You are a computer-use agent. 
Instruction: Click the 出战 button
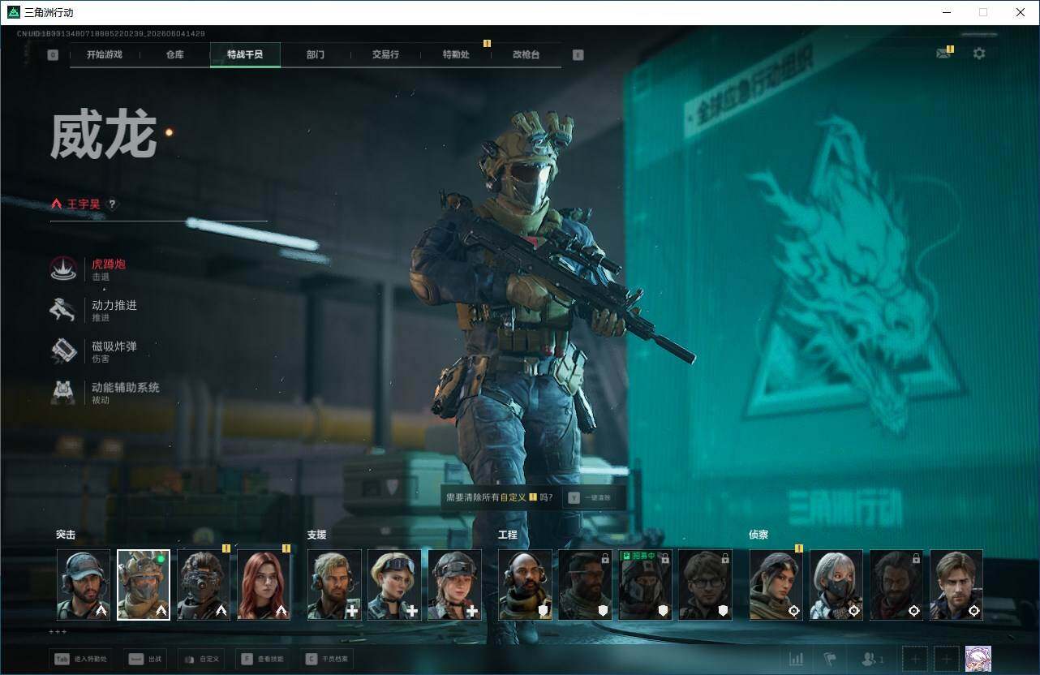pyautogui.click(x=145, y=659)
